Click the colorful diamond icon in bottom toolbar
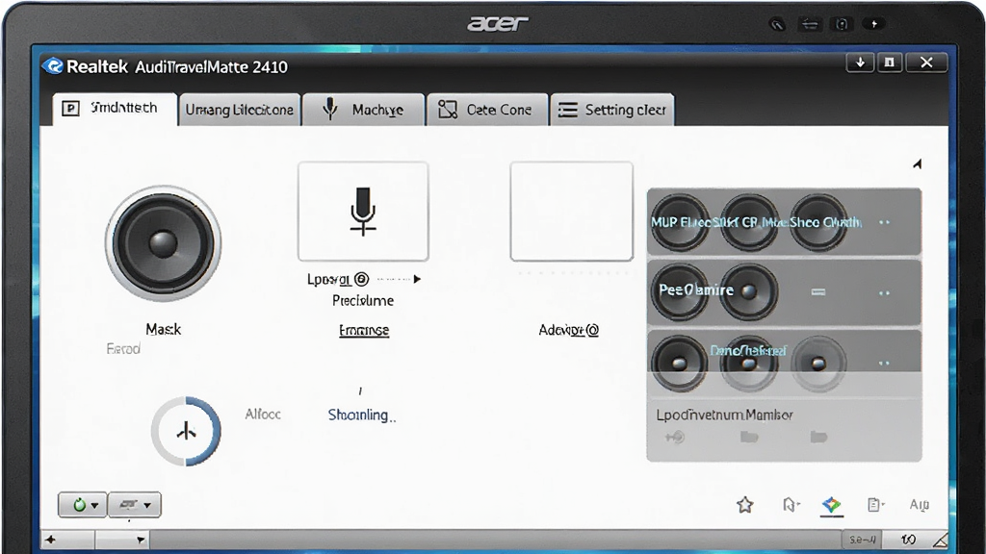 coord(831,504)
